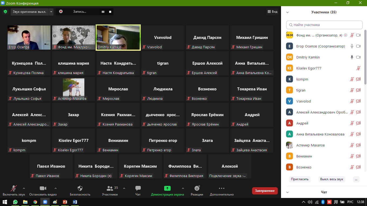This screenshot has height=206, width=367.
Task: Toggle camera with Остановить видео
Action: point(43,188)
